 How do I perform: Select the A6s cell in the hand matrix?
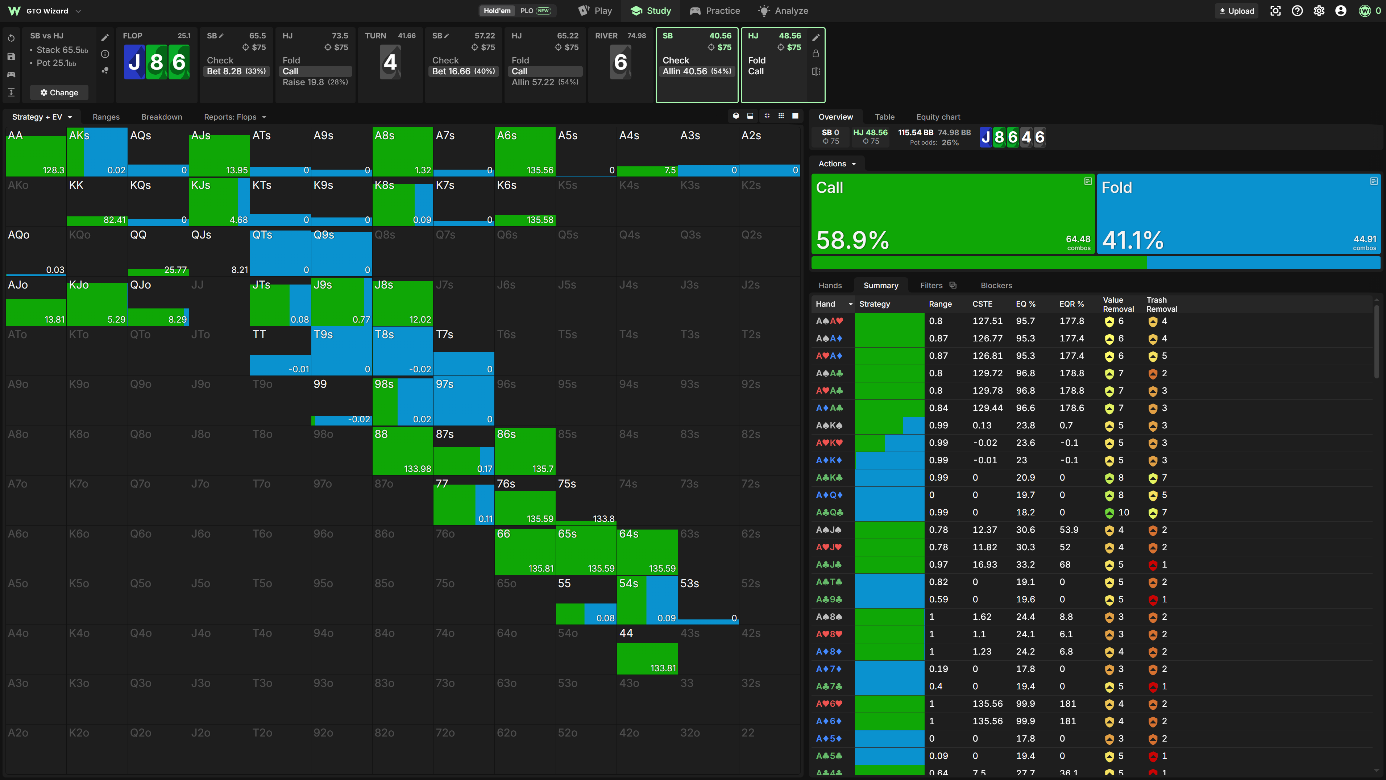click(x=524, y=152)
